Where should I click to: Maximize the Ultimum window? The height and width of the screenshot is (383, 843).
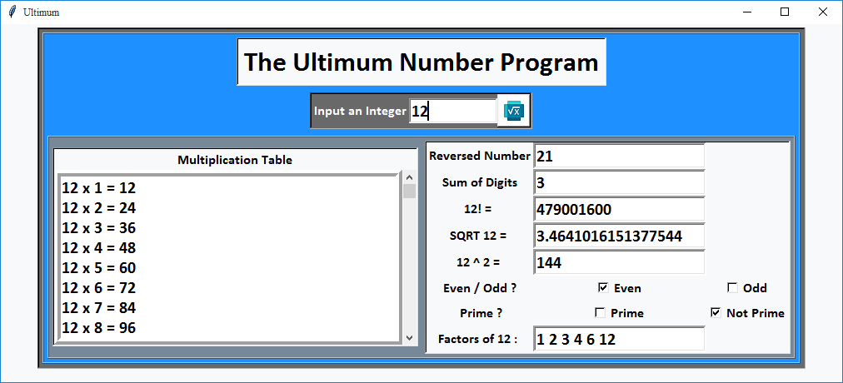[x=785, y=12]
